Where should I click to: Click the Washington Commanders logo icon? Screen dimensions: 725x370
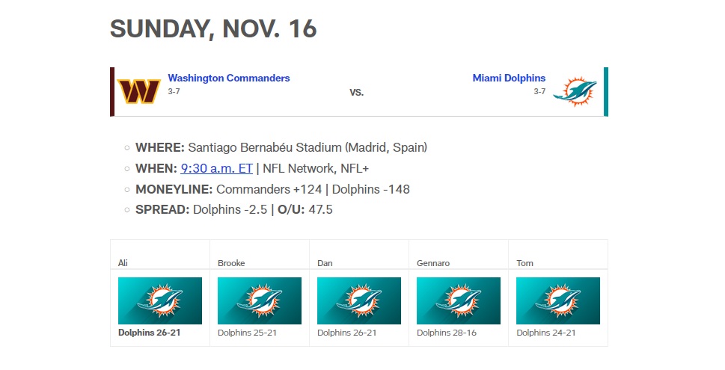point(139,91)
